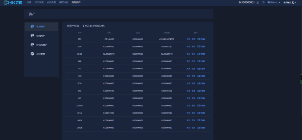Click 划转 in the IOTA row

203,113
